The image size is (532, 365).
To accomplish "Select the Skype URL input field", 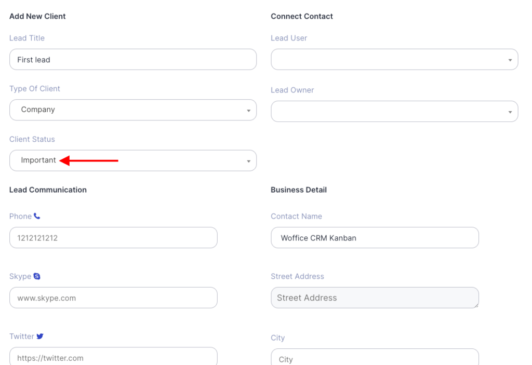I will pyautogui.click(x=113, y=298).
